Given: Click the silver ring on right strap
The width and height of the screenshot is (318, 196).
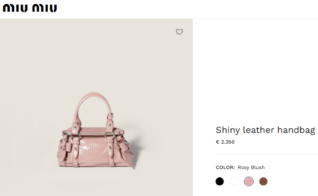Looking at the screenshot, I should click(x=110, y=135).
